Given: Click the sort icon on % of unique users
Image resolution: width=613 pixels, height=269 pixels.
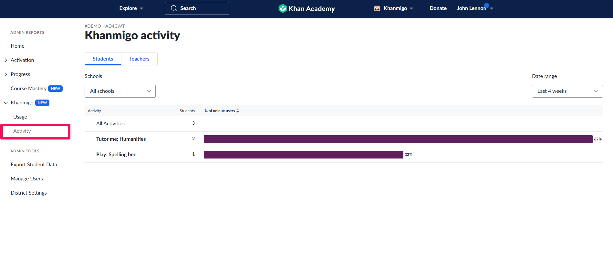Looking at the screenshot, I should tap(238, 111).
